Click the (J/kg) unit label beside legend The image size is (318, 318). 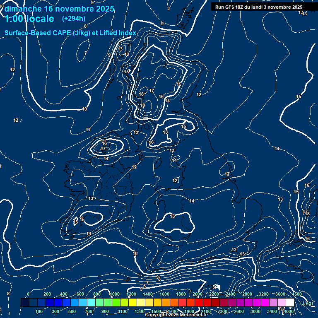pyautogui.click(x=306, y=303)
